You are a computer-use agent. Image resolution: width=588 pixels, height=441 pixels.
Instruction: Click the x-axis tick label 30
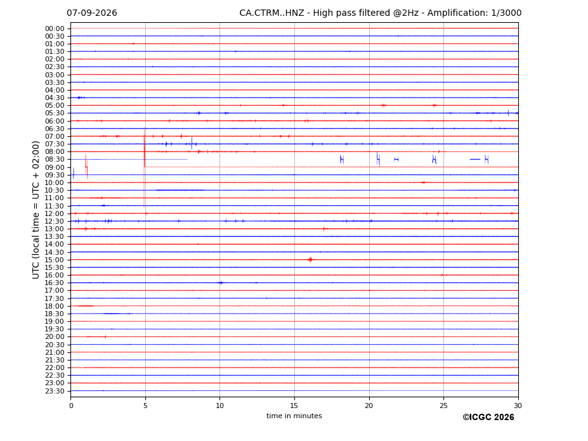[518, 406]
